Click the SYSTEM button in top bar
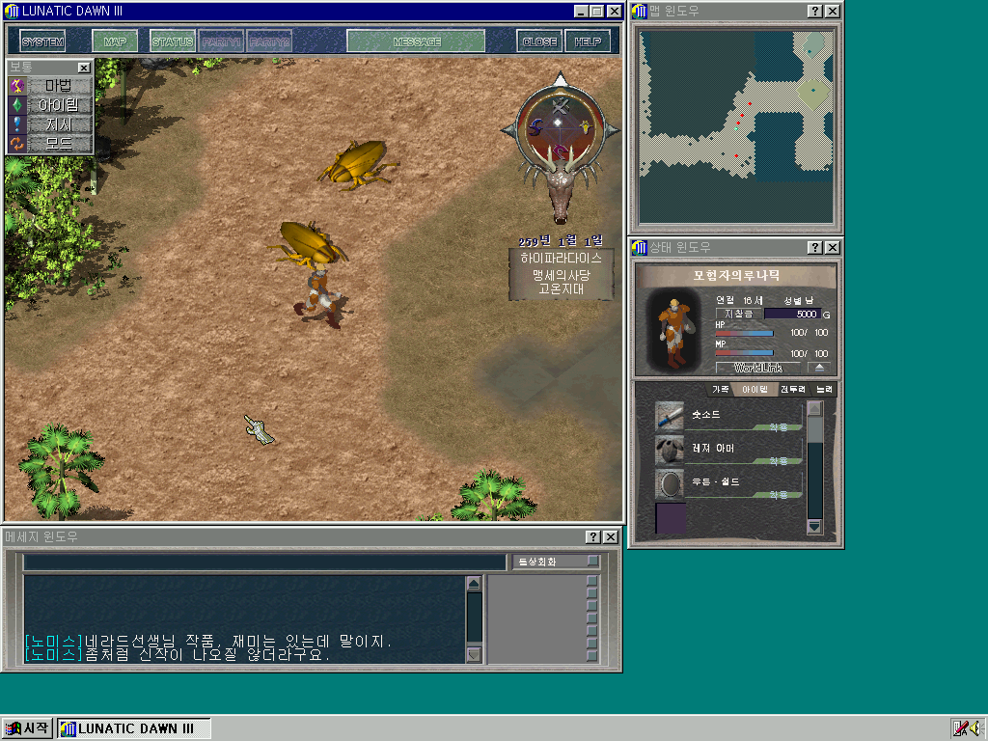Image resolution: width=988 pixels, height=741 pixels. pyautogui.click(x=42, y=41)
